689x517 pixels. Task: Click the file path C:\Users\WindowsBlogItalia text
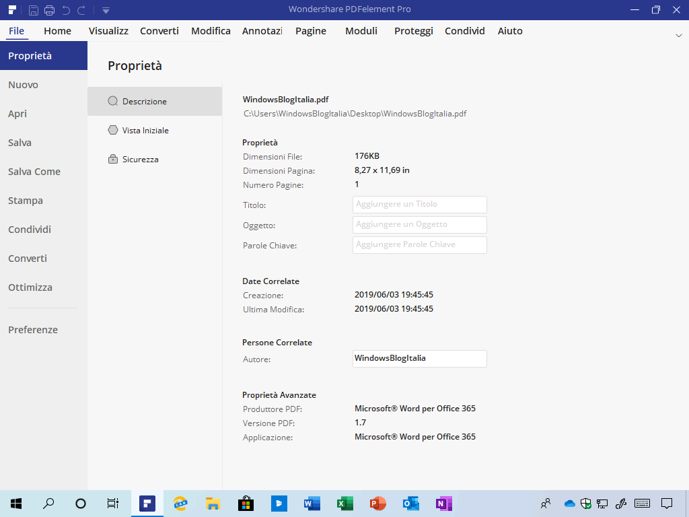point(355,114)
